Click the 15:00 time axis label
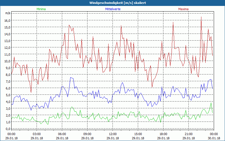225x141 pixels. click(x=138, y=134)
